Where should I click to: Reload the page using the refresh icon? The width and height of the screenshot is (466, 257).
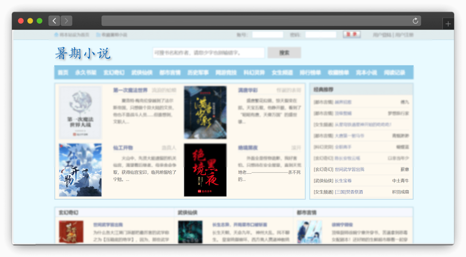click(x=415, y=21)
